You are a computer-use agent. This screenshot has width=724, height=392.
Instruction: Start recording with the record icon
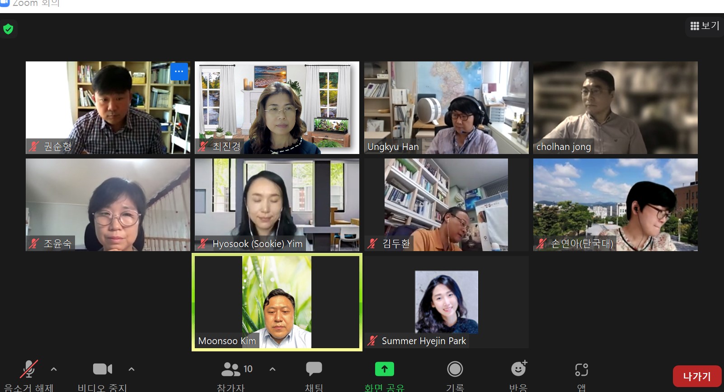point(455,369)
